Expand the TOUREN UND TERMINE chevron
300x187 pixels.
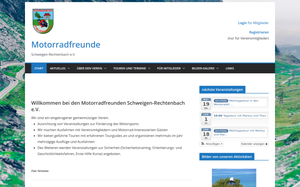149,68
